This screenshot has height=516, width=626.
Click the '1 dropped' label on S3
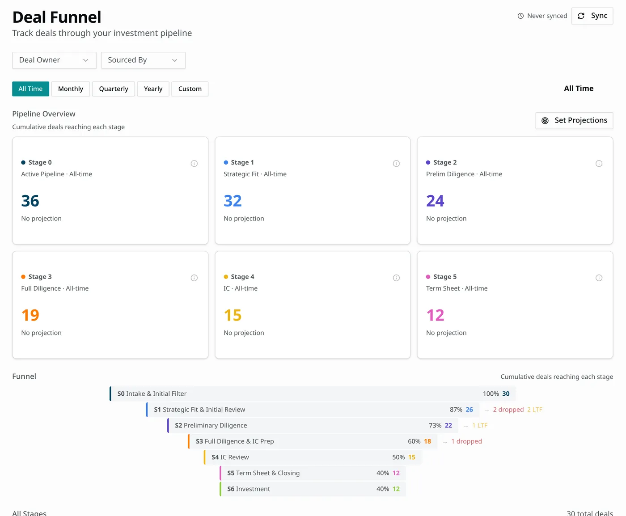tap(466, 441)
